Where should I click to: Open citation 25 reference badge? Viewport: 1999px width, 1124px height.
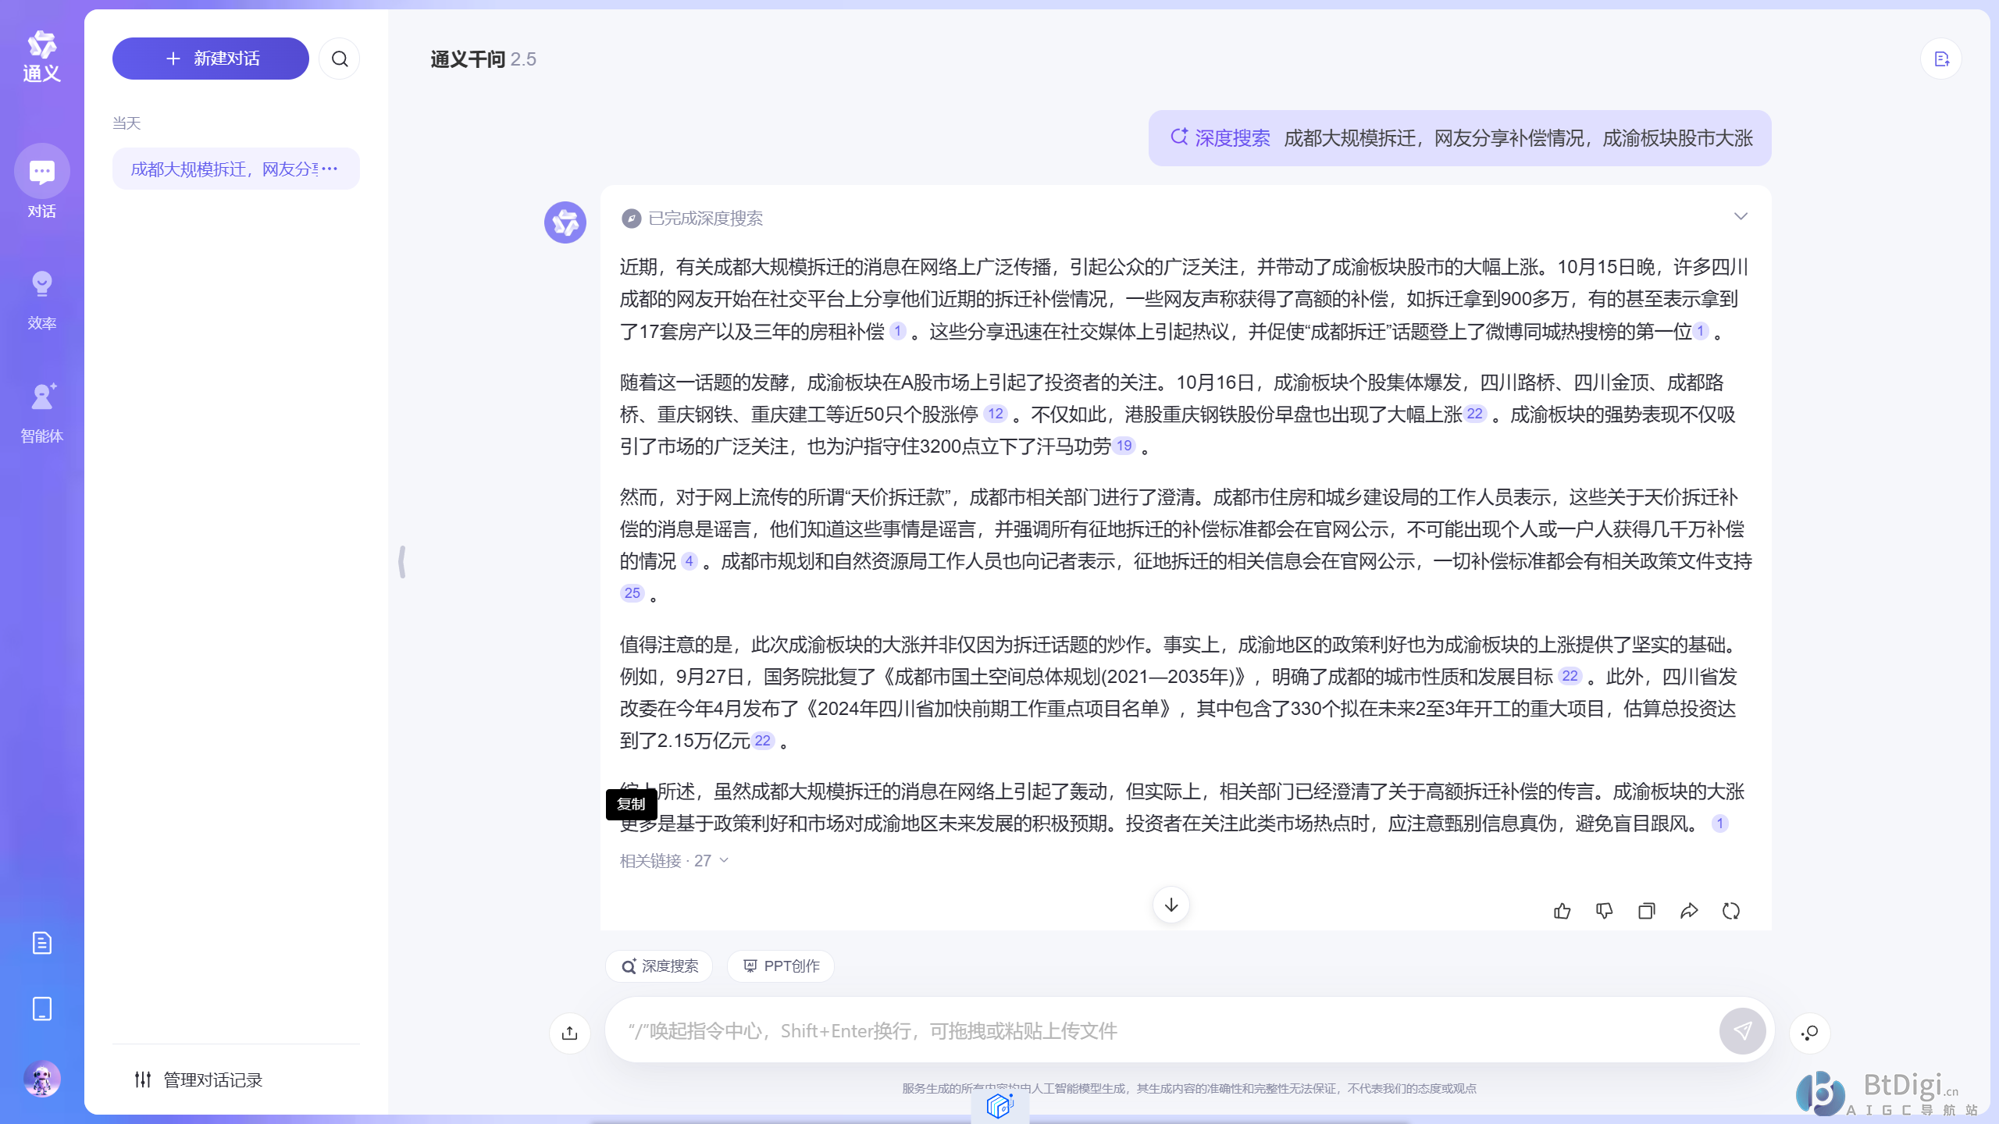(x=632, y=593)
